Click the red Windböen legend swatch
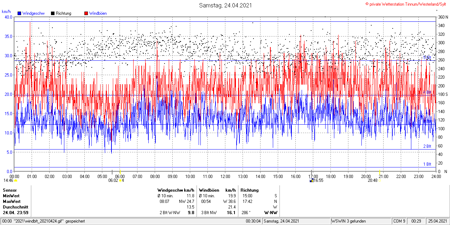450x225 pixels. click(86, 13)
